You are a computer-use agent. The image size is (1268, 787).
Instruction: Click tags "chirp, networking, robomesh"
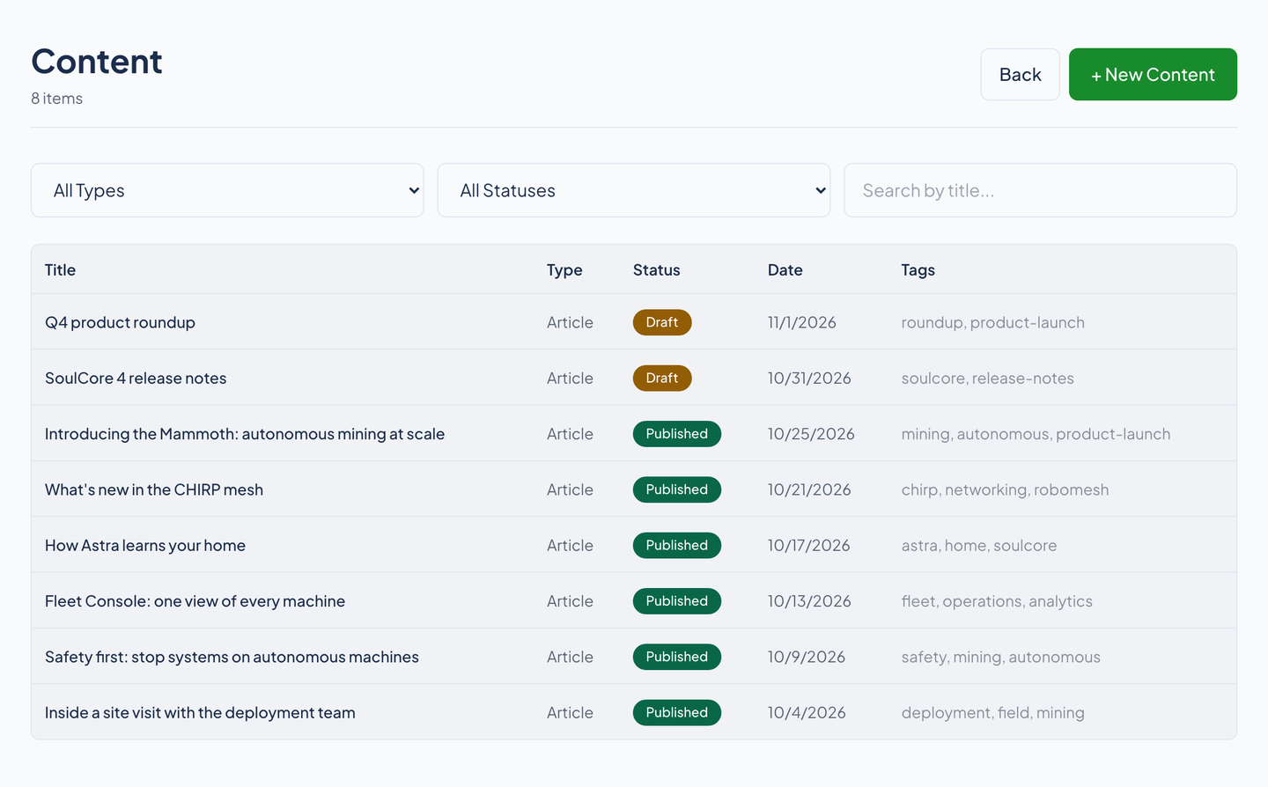[x=1005, y=489]
